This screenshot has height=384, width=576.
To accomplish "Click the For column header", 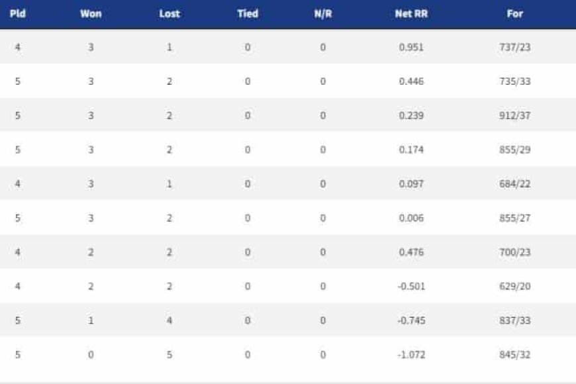I will [x=514, y=14].
